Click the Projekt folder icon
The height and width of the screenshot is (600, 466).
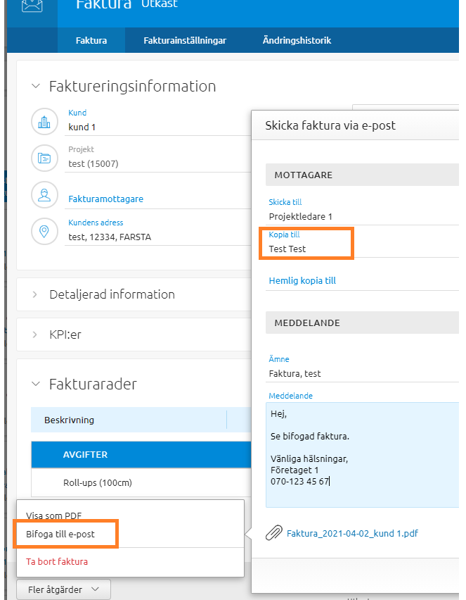point(44,158)
